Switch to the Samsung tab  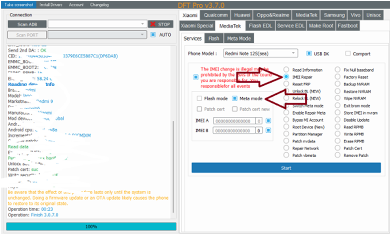point(334,15)
